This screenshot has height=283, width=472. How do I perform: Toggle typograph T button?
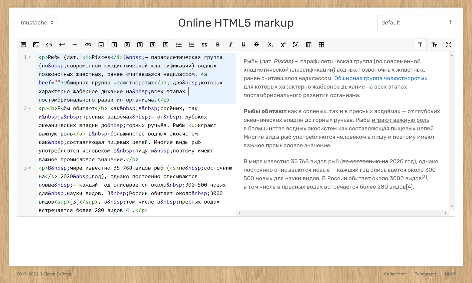pos(420,45)
